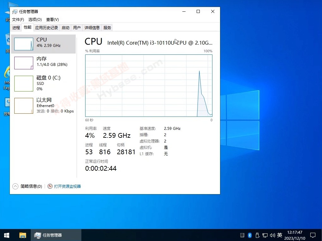322x241 pixels.
Task: Select the 性能 tab
Action: tap(28, 27)
